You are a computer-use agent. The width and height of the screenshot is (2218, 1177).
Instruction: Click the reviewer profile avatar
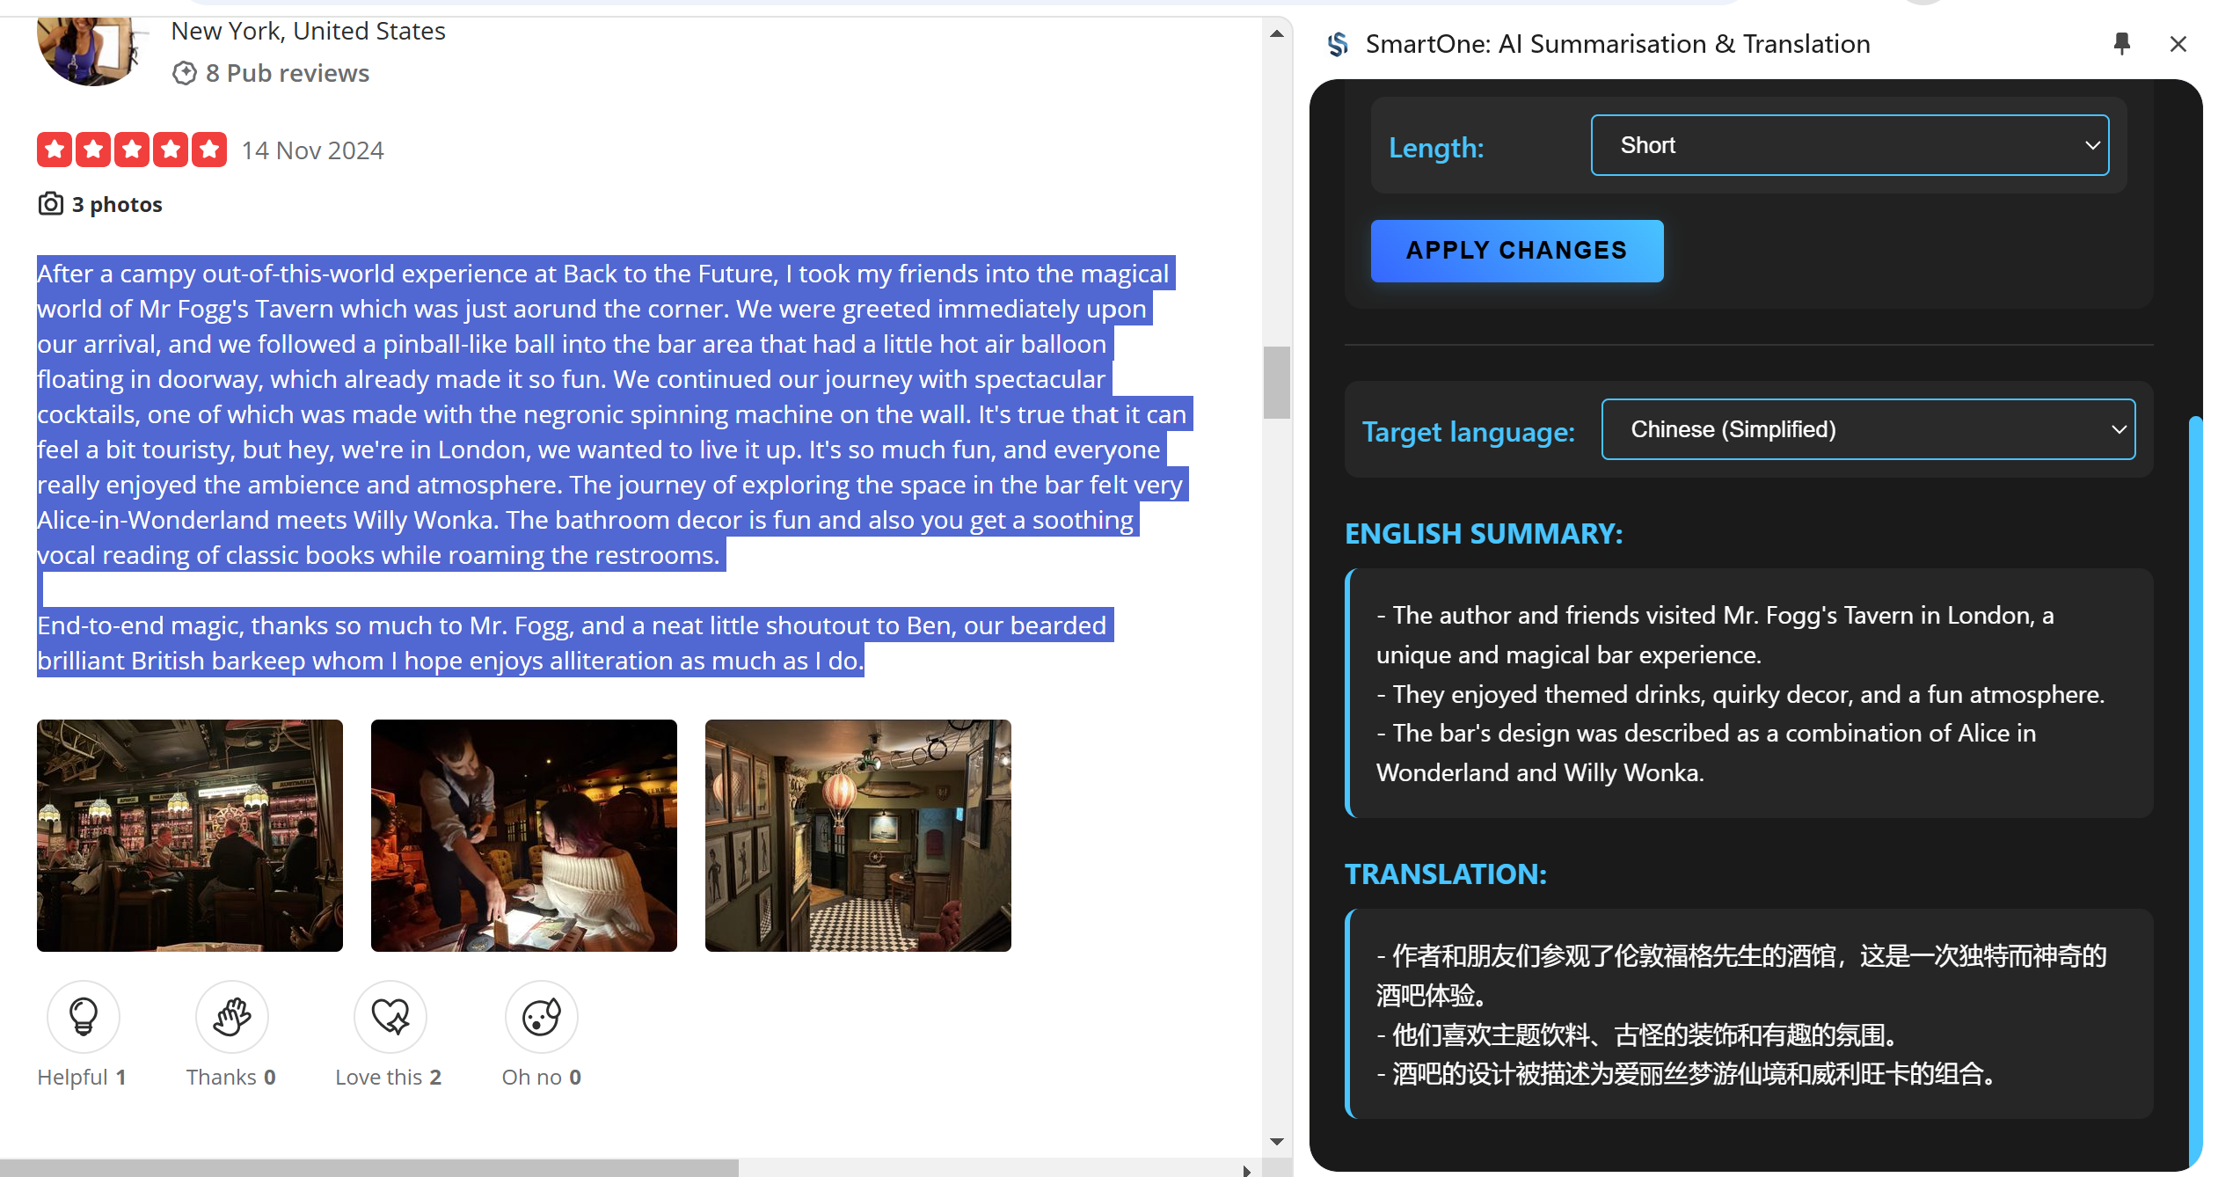coord(90,50)
